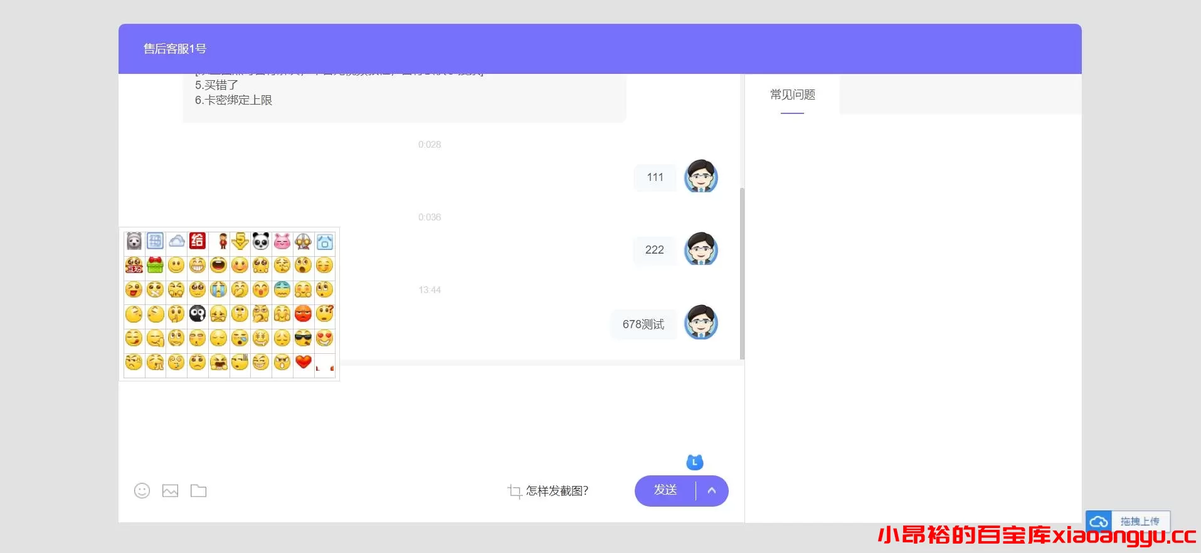The height and width of the screenshot is (553, 1201).
Task: Switch to the 常见问题 tab
Action: 792,95
